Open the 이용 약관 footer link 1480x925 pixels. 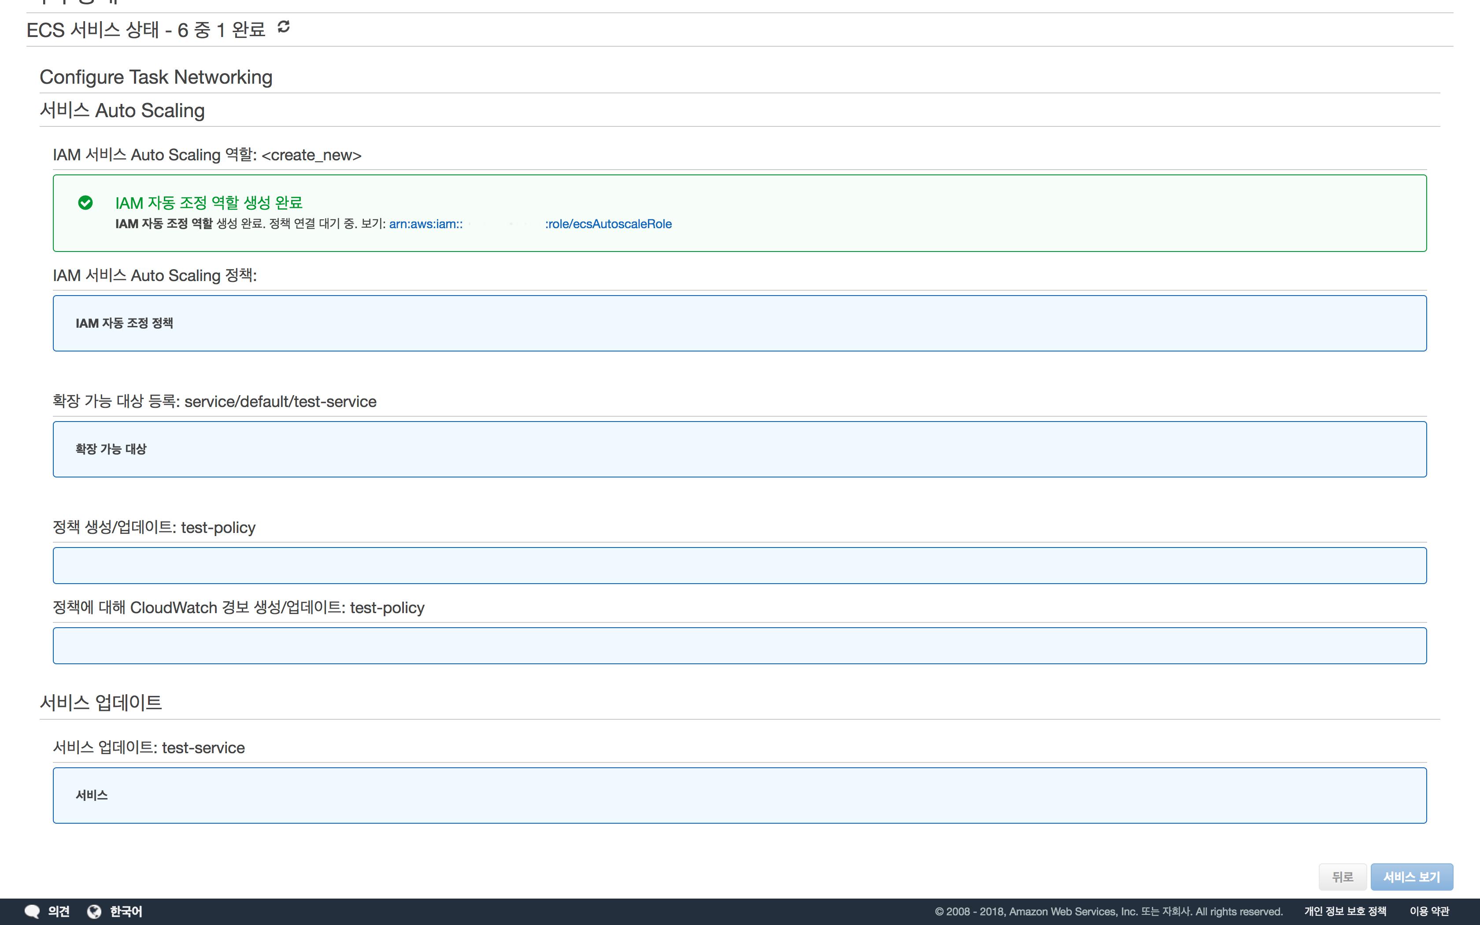[1429, 911]
